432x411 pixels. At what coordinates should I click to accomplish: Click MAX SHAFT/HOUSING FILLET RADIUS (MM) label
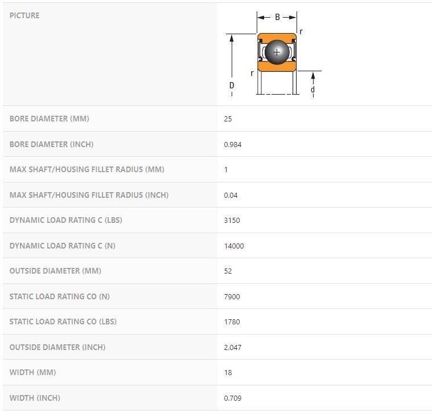(86, 169)
